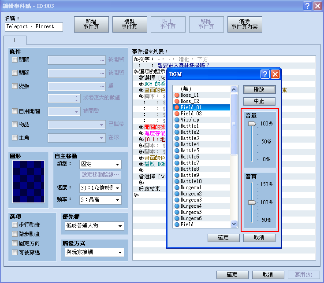The height and width of the screenshot is (283, 324).
Task: Select the (無) entry in BGM list
Action: point(202,89)
